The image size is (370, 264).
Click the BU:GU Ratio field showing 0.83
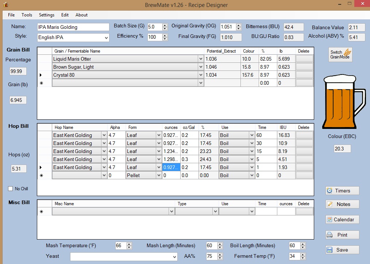click(293, 37)
